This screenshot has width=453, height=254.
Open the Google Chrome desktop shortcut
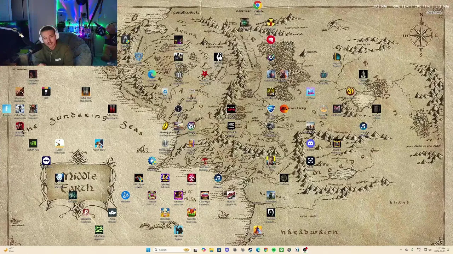click(258, 5)
